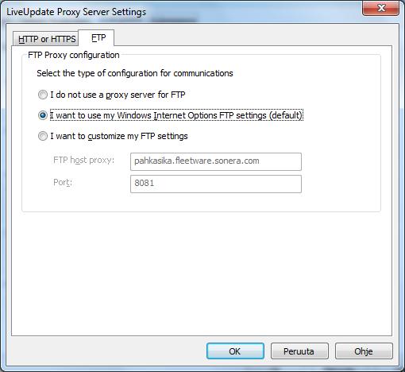Click the FTP host proxy text field
The height and width of the screenshot is (372, 405).
click(x=216, y=161)
